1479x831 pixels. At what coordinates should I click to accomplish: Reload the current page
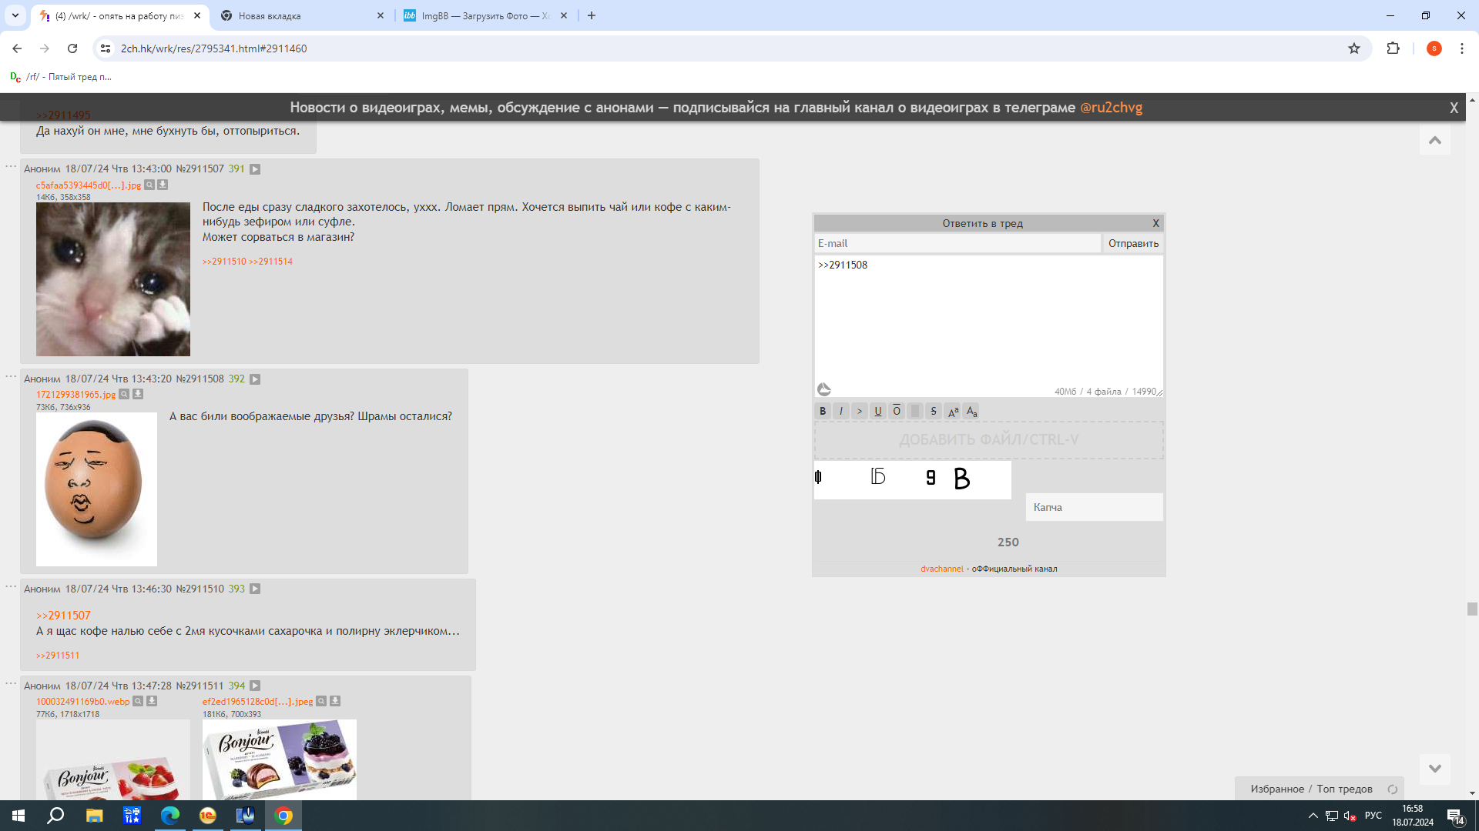pyautogui.click(x=72, y=48)
